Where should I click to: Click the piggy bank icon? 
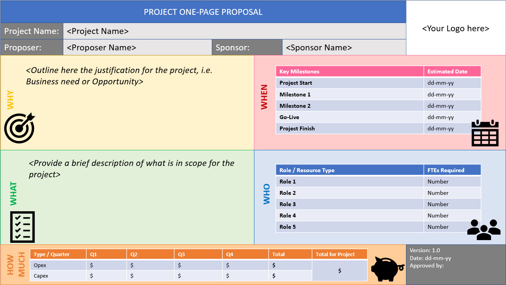(387, 269)
